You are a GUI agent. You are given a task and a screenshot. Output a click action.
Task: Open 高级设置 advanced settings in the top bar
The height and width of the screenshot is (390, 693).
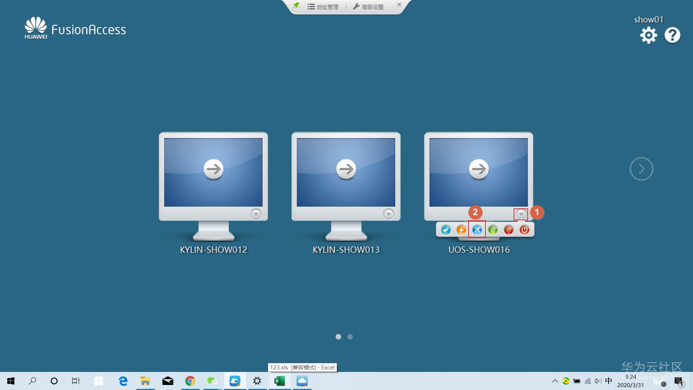(368, 7)
